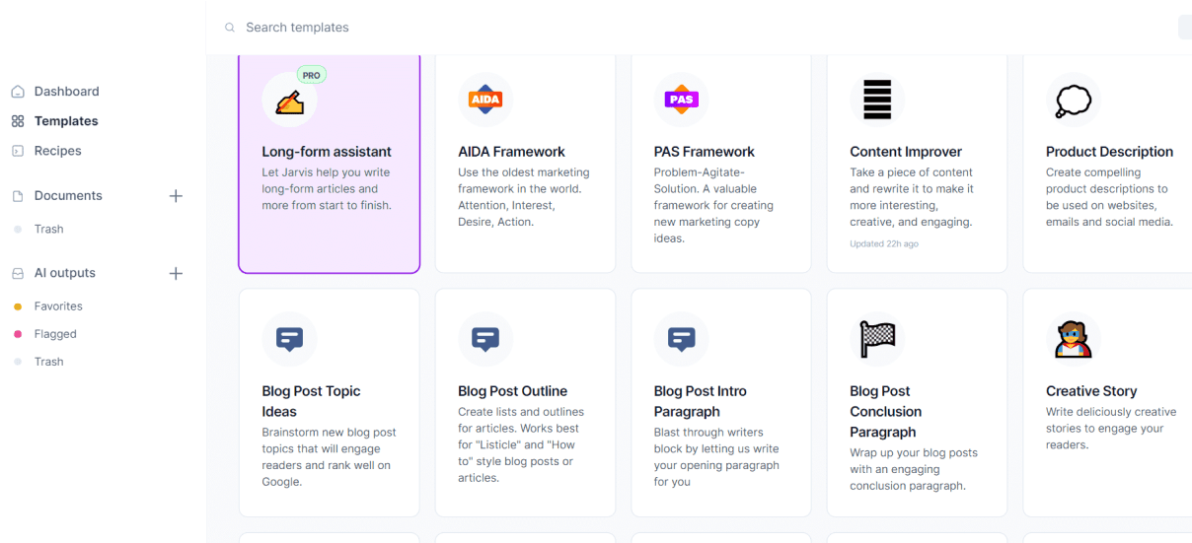
Task: Click the AIDA Framework icon
Action: coord(485,100)
